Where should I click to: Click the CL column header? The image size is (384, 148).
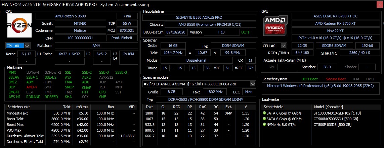point(163,107)
